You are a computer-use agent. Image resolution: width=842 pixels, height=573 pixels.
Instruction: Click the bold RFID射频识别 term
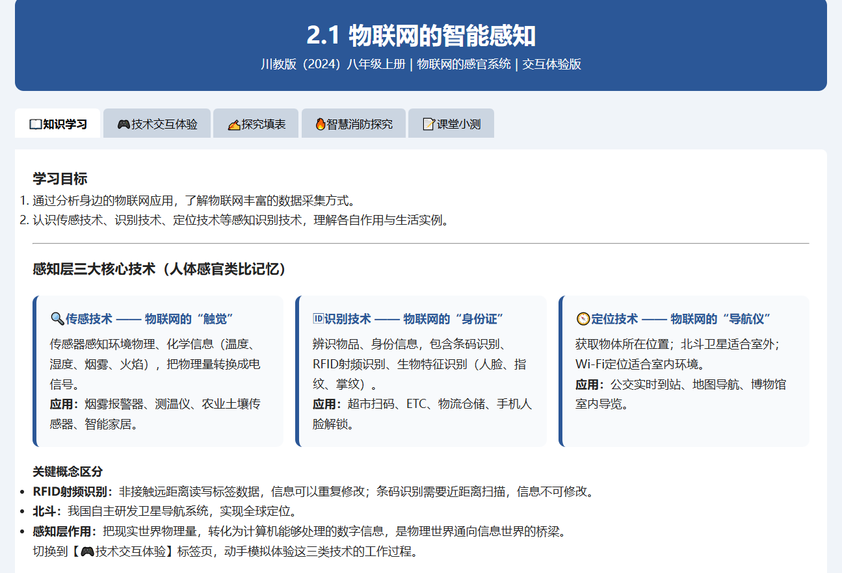point(73,491)
